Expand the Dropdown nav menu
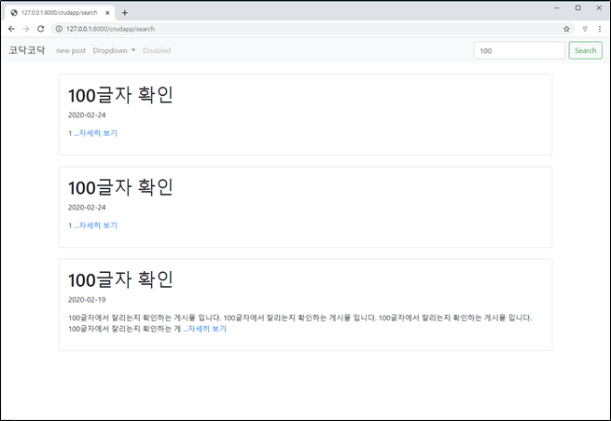The image size is (611, 421). click(114, 50)
